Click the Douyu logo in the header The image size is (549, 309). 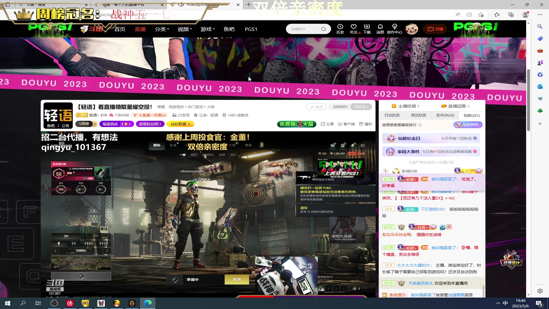coord(91,29)
